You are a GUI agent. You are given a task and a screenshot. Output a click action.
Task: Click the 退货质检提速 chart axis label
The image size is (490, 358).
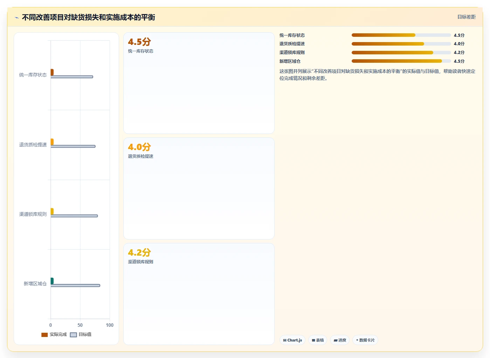click(x=33, y=144)
